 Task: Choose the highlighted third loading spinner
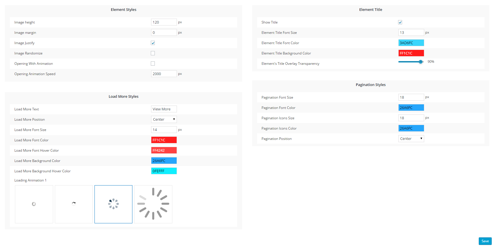click(x=113, y=204)
